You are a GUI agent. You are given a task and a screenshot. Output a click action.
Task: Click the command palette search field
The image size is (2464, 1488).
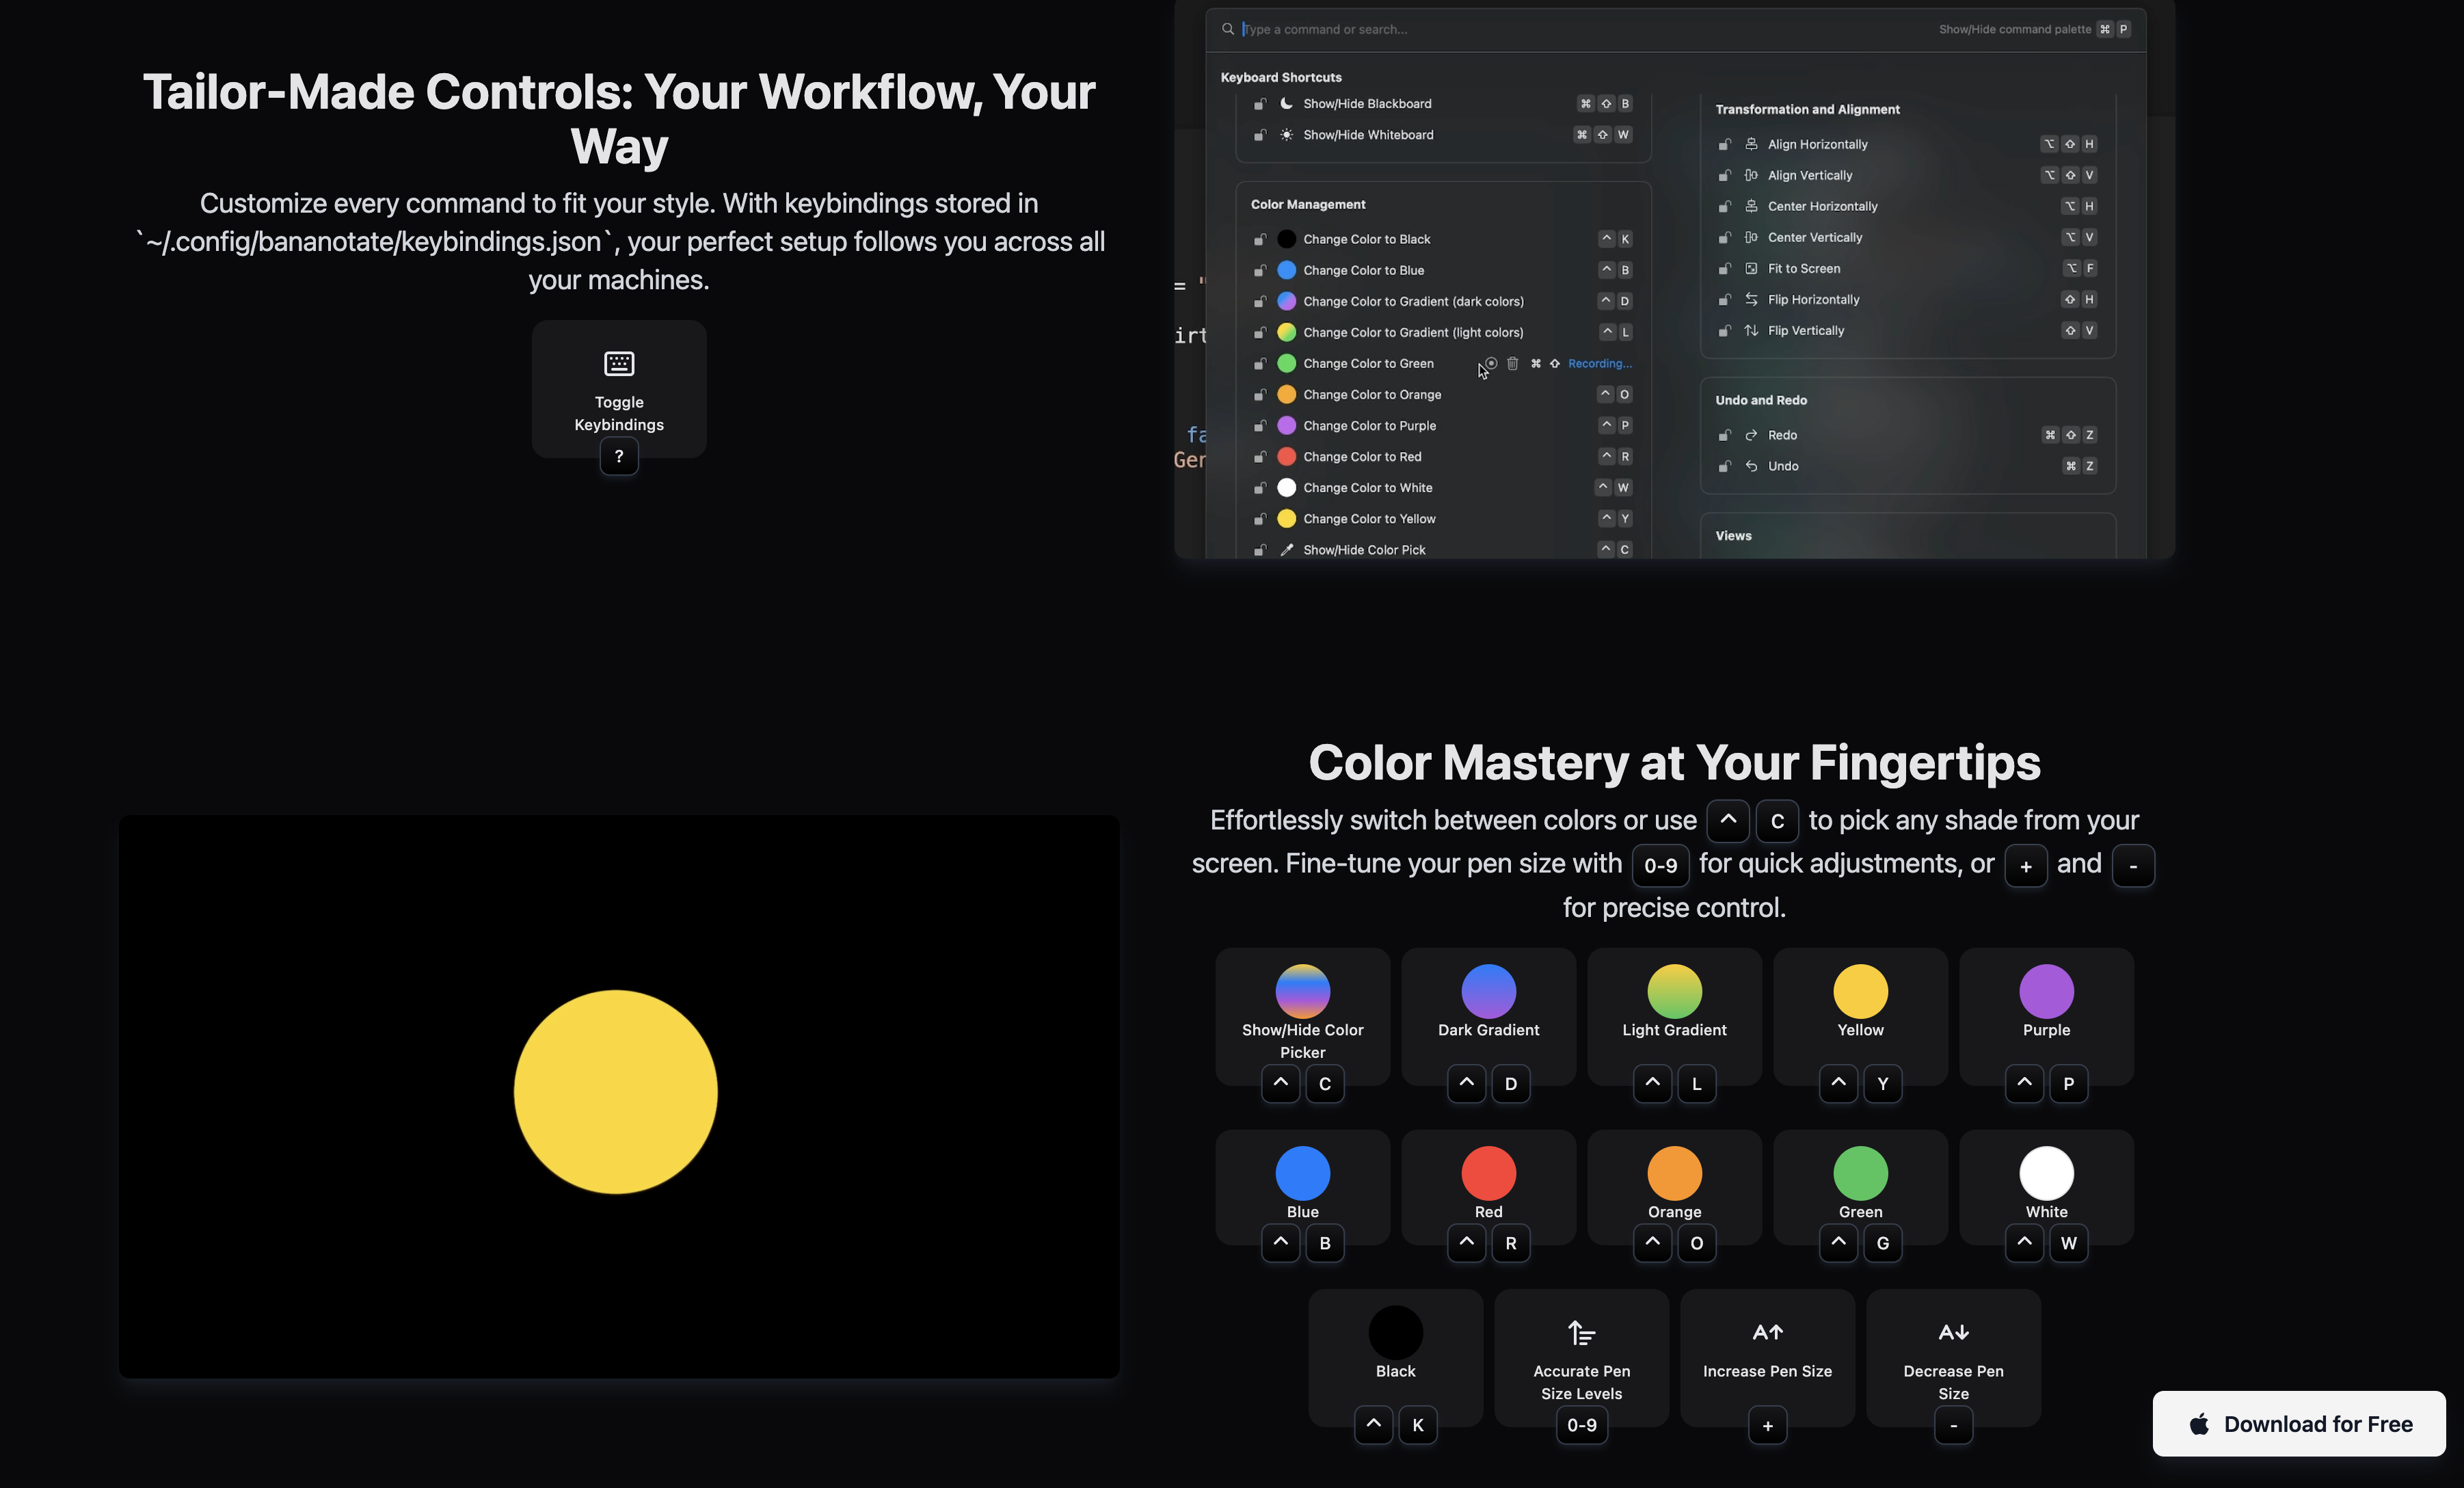coord(1675,29)
